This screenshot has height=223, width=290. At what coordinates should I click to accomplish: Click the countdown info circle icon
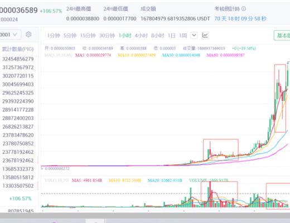[x=244, y=8]
